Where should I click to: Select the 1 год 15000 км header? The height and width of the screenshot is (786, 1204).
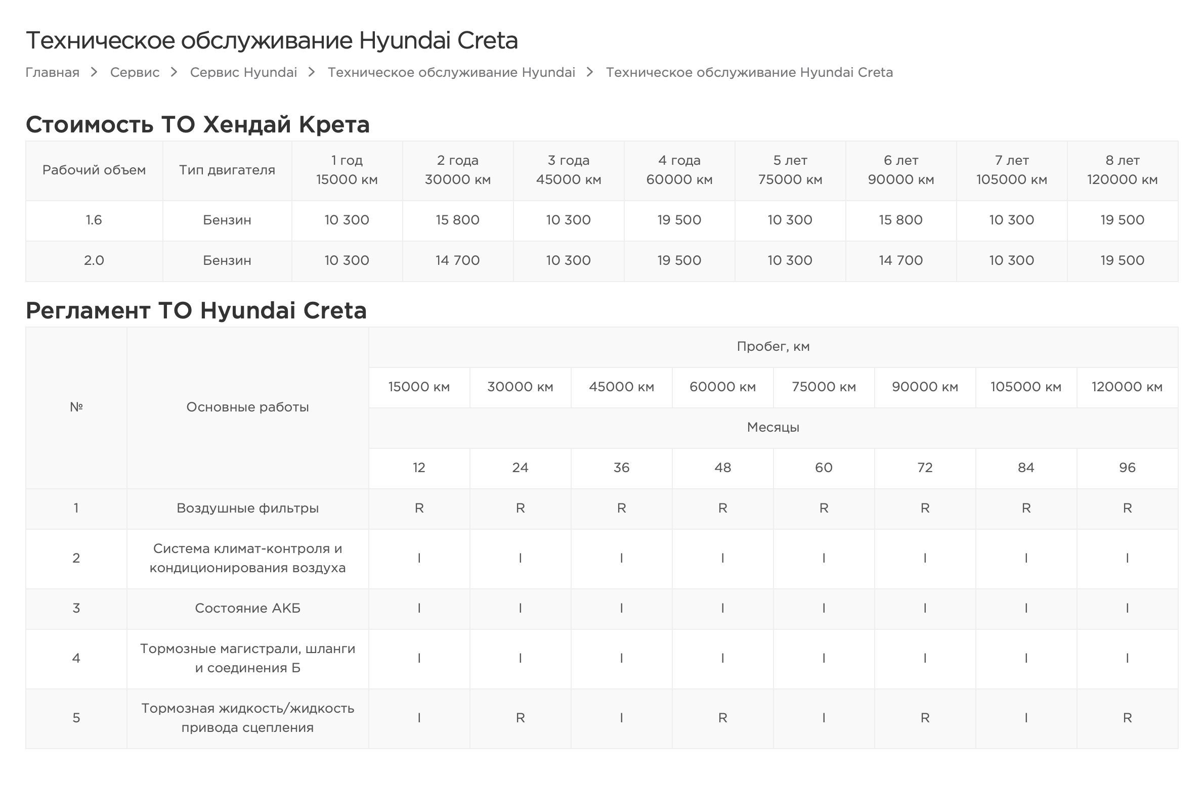click(x=347, y=170)
